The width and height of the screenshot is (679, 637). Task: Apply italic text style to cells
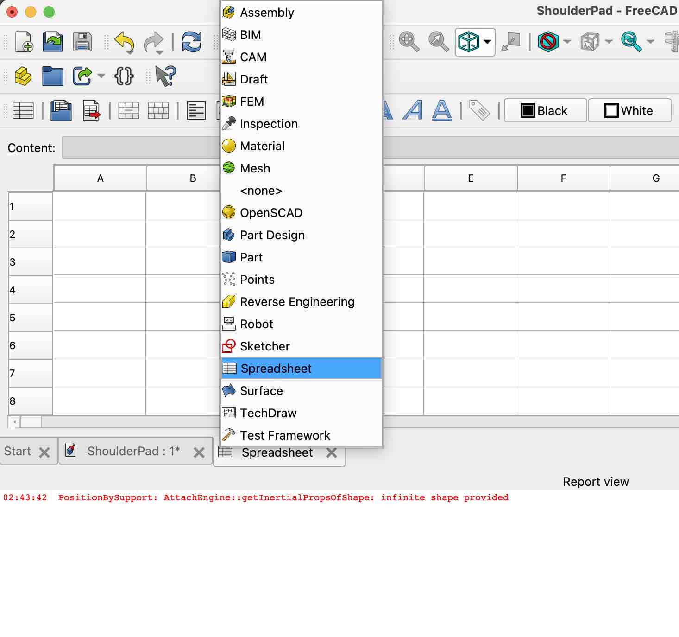coord(413,110)
